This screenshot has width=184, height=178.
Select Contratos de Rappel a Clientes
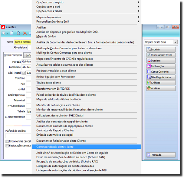[x=86, y=131]
